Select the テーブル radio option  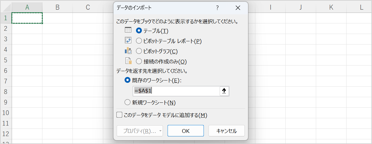click(x=139, y=30)
